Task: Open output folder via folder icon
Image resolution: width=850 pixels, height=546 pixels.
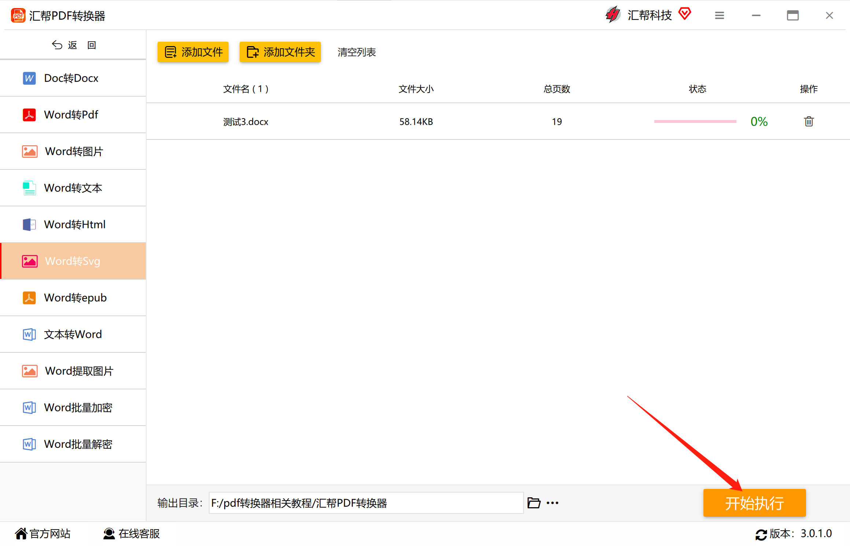Action: [x=534, y=503]
